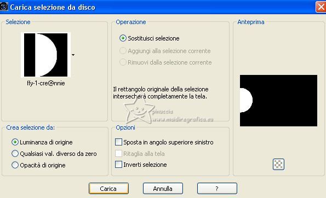The height and width of the screenshot is (198, 326).
Task: Click the ffy-1-cre@nnie selection thumbnail
Action: coord(45,55)
